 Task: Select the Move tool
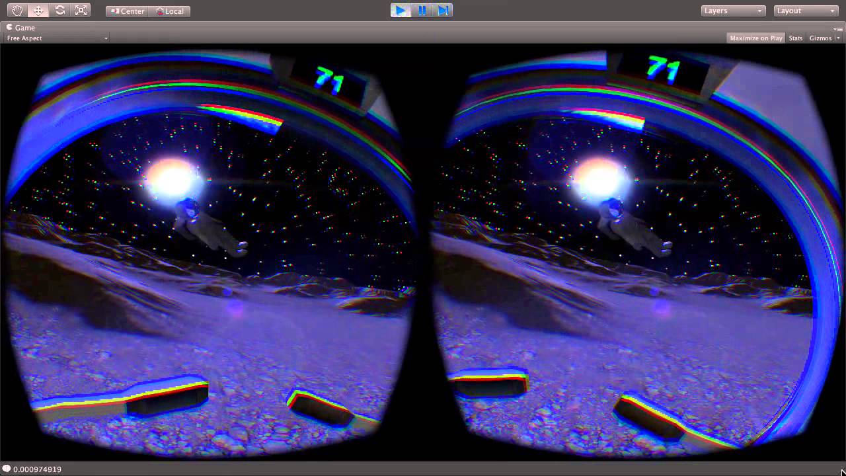[38, 11]
